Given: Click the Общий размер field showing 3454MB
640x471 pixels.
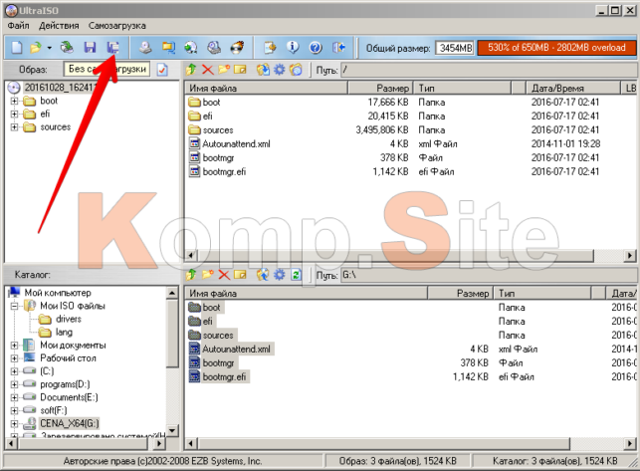Looking at the screenshot, I should tap(456, 48).
